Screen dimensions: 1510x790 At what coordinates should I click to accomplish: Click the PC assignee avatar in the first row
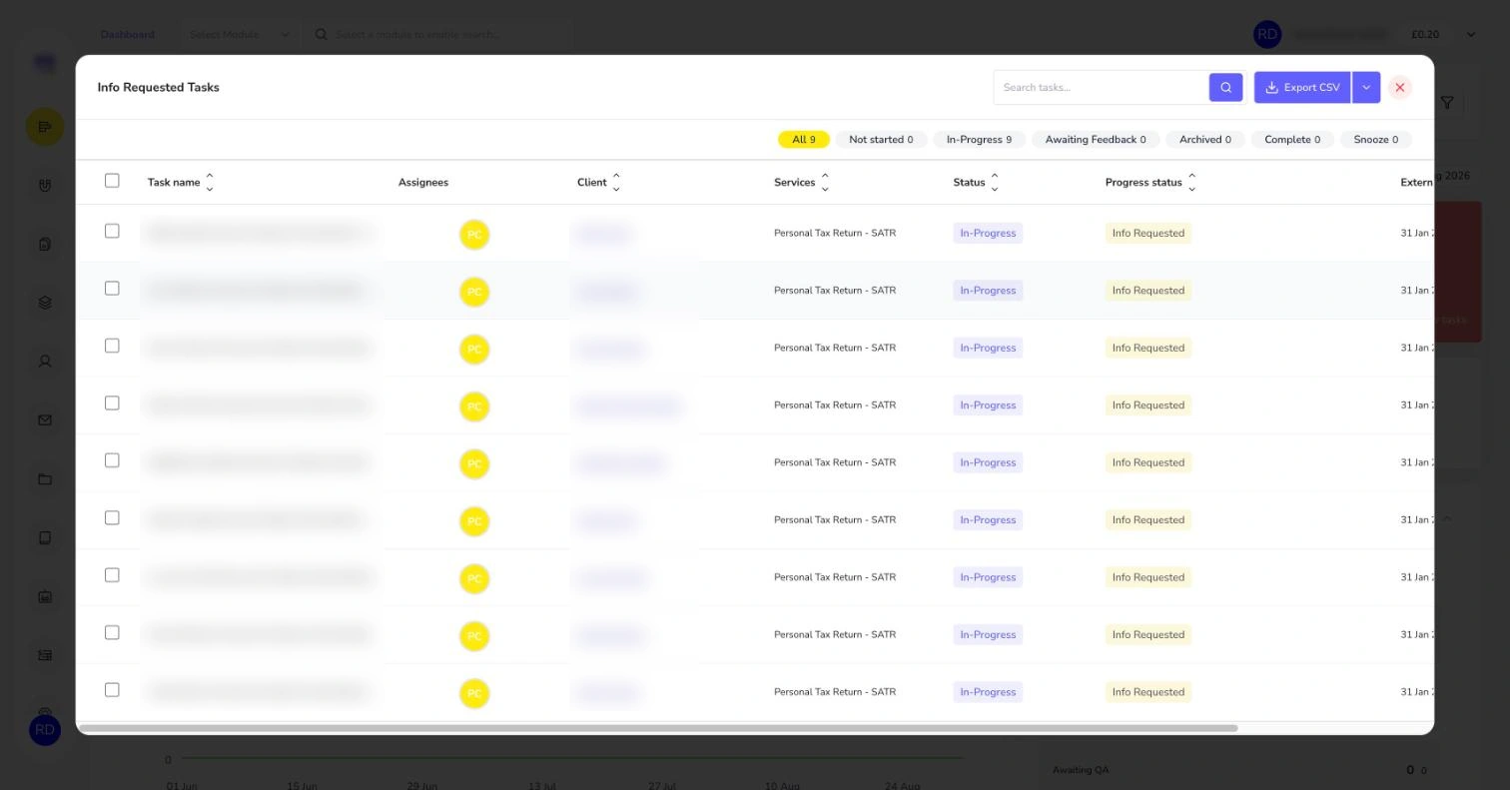click(474, 235)
